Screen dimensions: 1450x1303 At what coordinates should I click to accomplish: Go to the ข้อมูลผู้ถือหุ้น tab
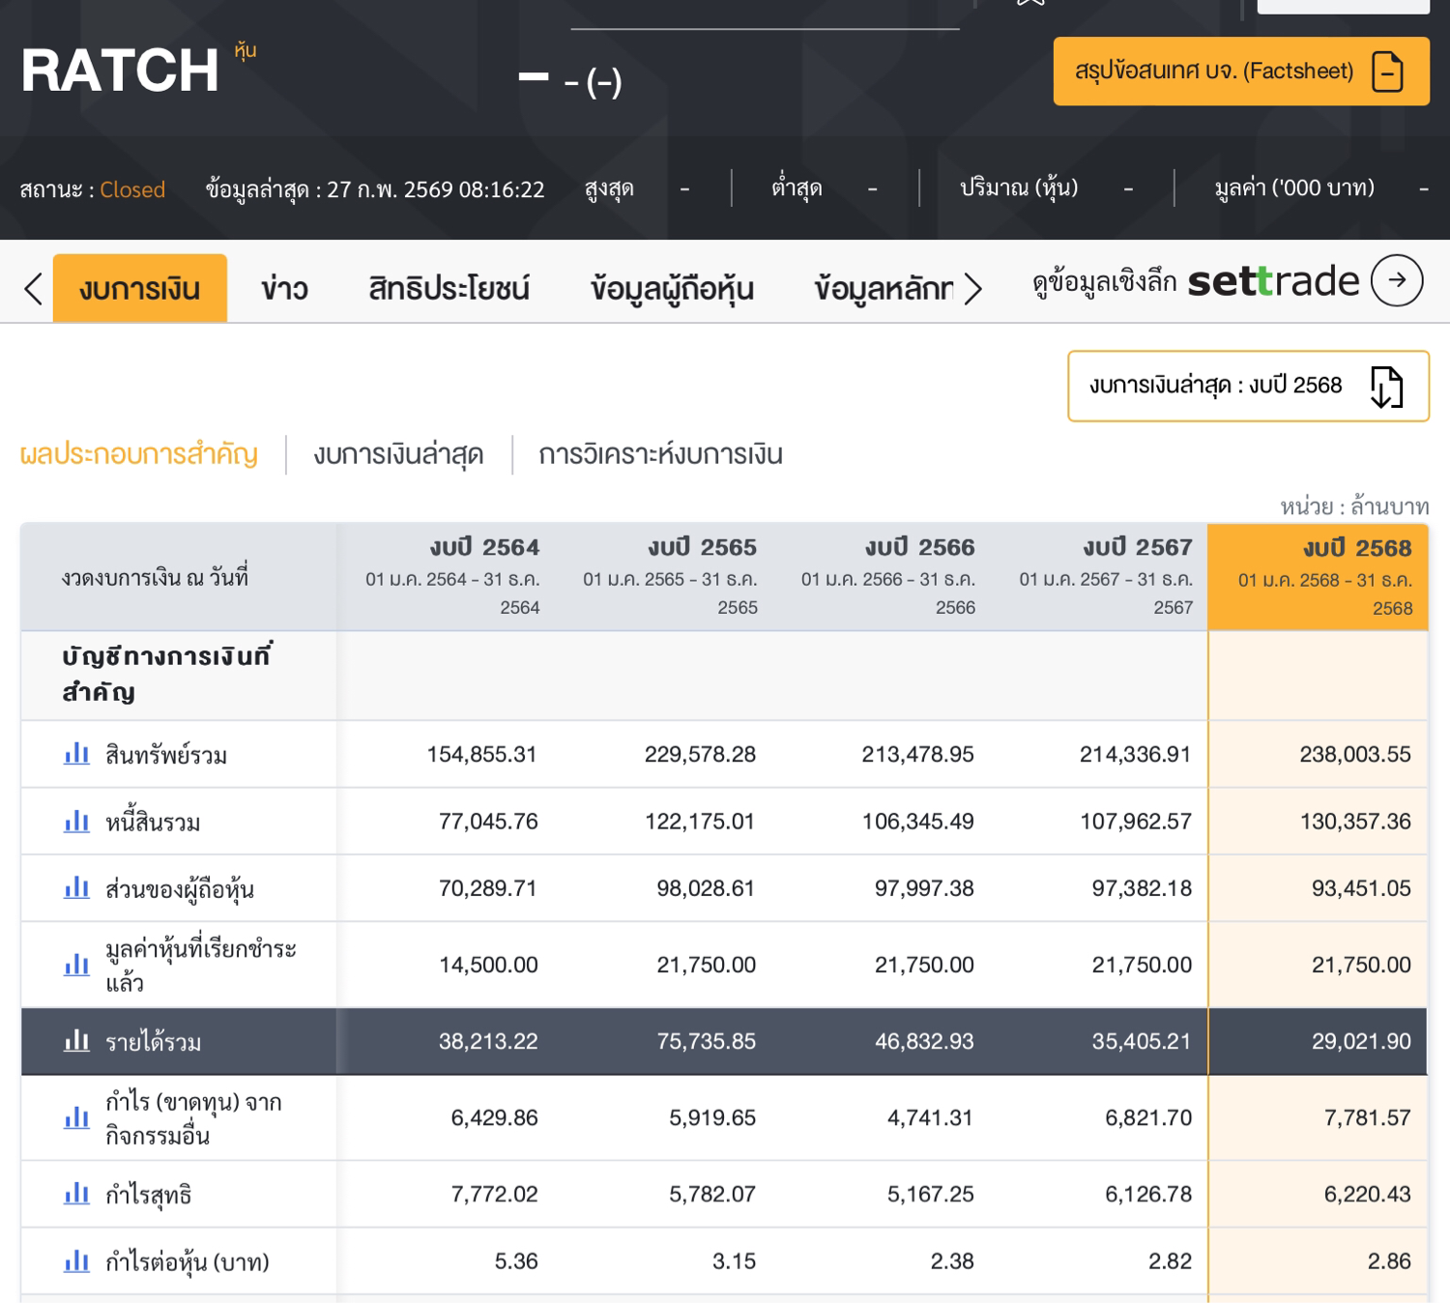click(673, 288)
